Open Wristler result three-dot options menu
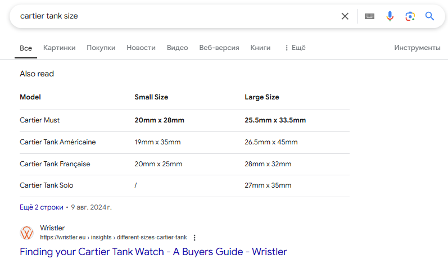 coord(195,238)
